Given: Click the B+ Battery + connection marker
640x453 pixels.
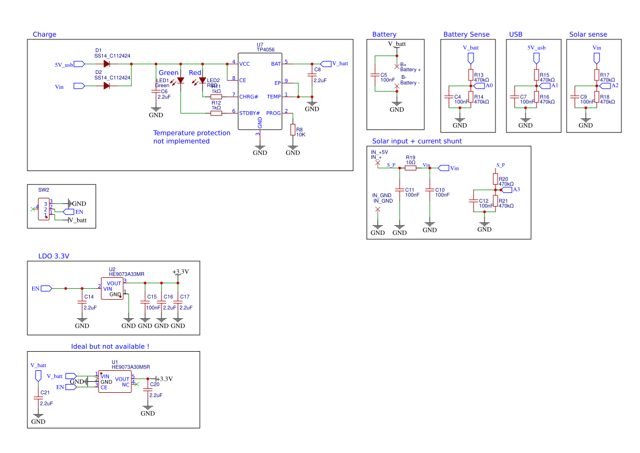Looking at the screenshot, I should pyautogui.click(x=397, y=66).
